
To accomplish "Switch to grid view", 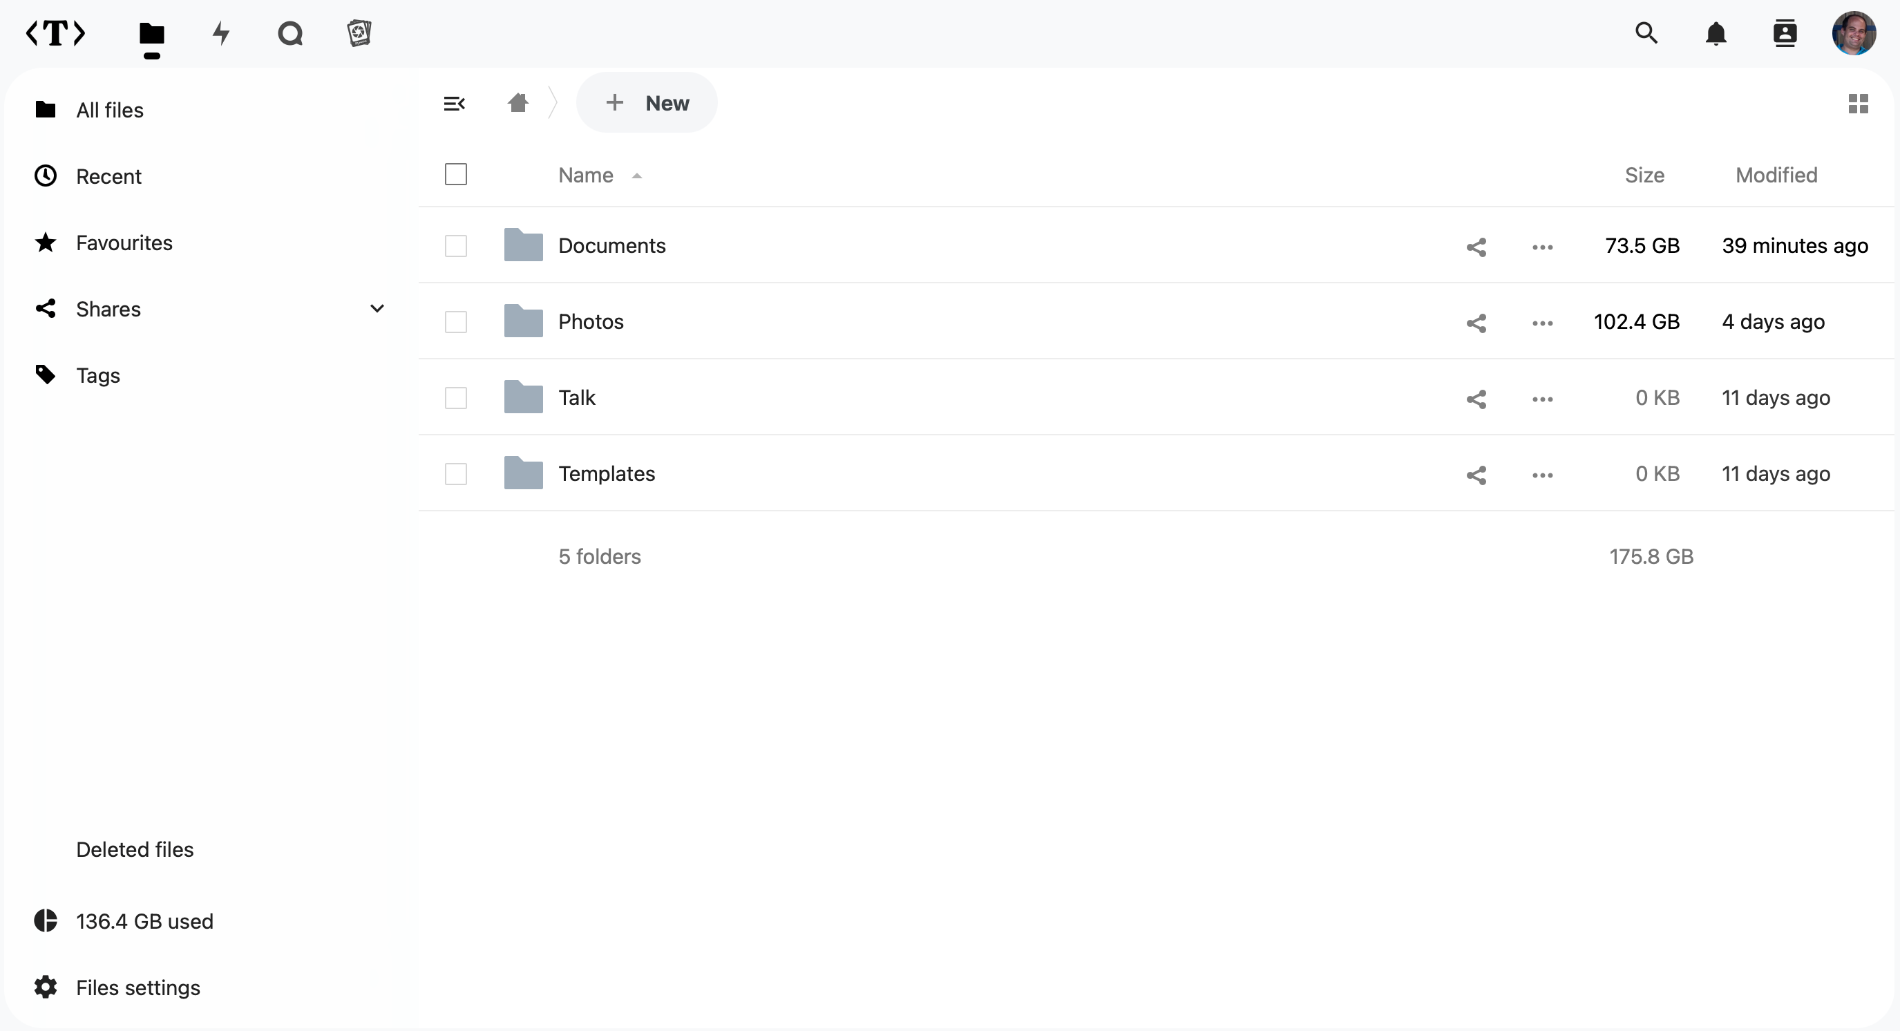I will (x=1858, y=103).
